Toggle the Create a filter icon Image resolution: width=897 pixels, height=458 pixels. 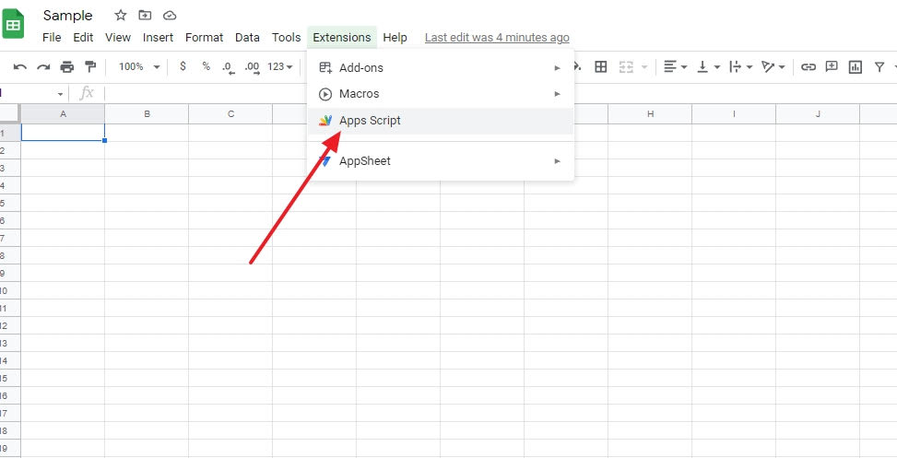879,66
